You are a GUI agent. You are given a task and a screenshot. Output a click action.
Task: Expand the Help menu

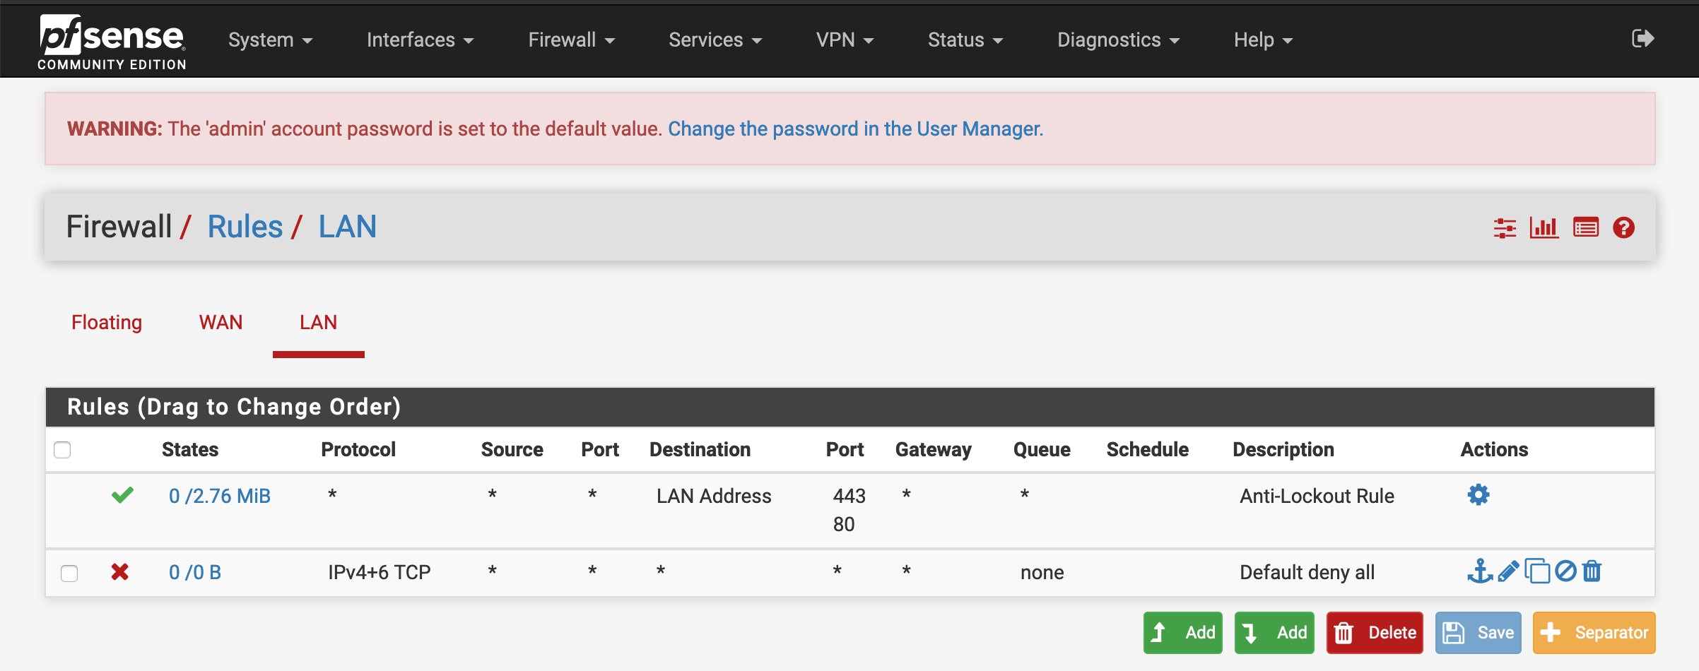(x=1263, y=40)
